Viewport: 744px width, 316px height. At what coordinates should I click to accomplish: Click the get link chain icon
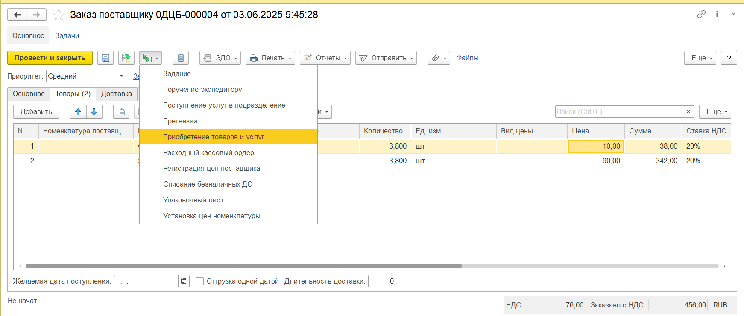pyautogui.click(x=701, y=14)
